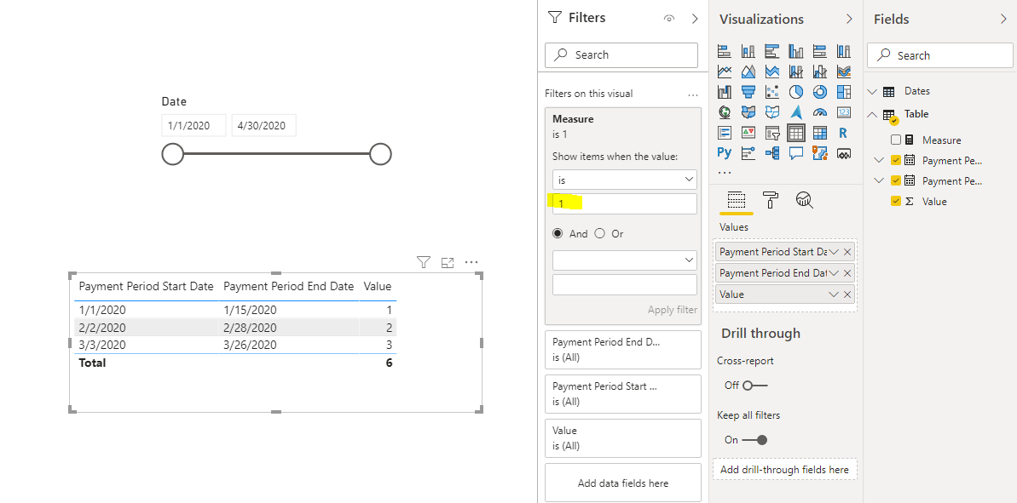The width and height of the screenshot is (1017, 503).
Task: Toggle the Keep all filters switch
Action: coord(755,439)
